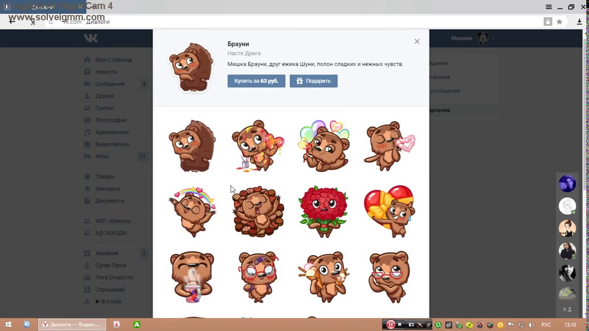Image resolution: width=589 pixels, height=331 pixels.
Task: Open Документы in sidebar
Action: pos(110,200)
